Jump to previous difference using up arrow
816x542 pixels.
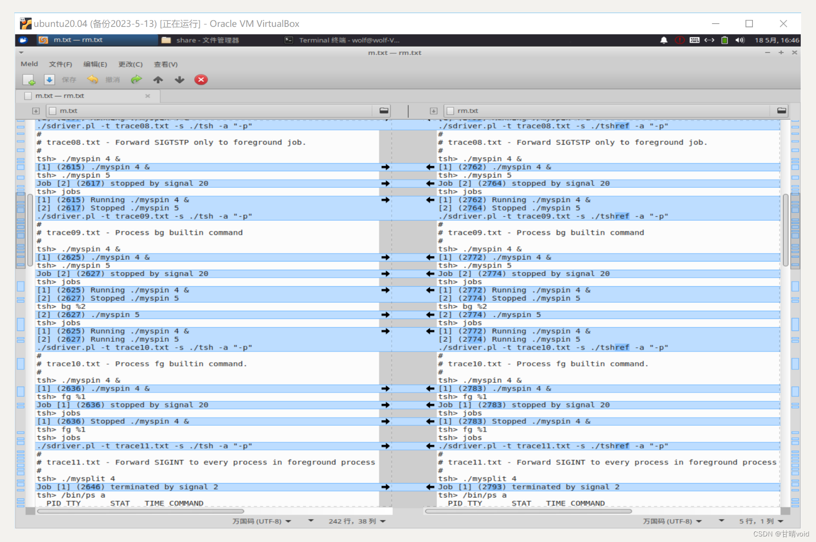(158, 80)
